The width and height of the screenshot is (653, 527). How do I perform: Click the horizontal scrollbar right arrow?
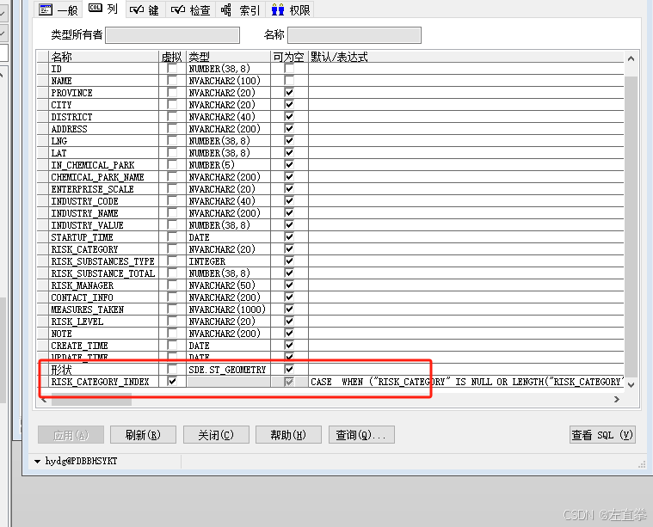[617, 399]
